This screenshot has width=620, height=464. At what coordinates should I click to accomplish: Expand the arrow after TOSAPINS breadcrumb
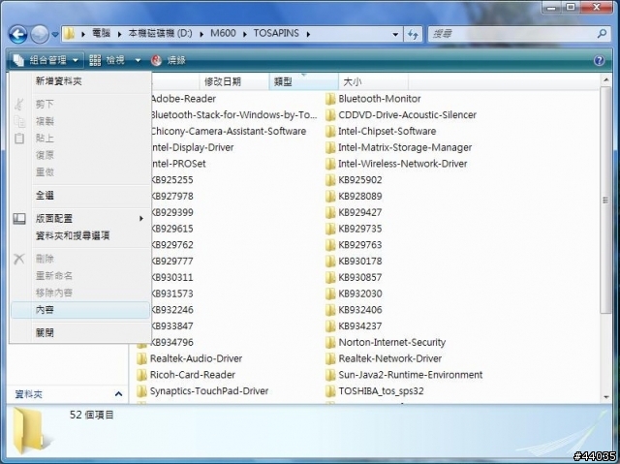coord(308,34)
